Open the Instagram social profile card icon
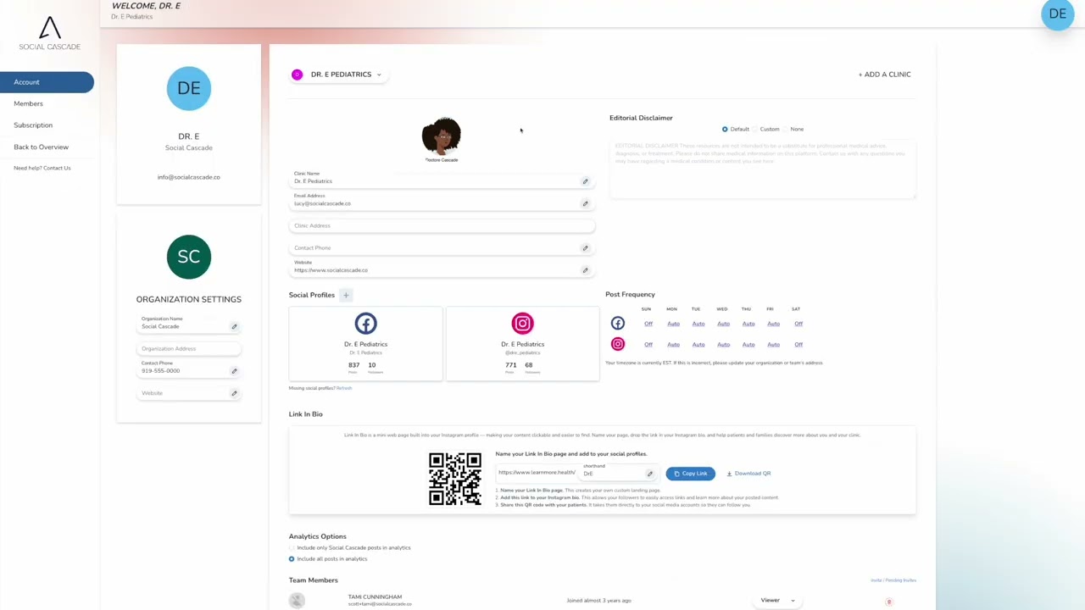 pos(522,324)
